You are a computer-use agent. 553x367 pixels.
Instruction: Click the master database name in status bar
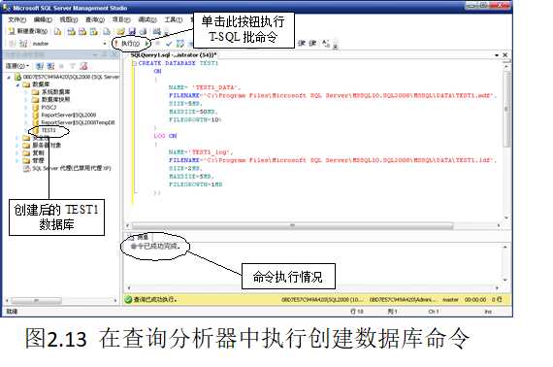[450, 300]
